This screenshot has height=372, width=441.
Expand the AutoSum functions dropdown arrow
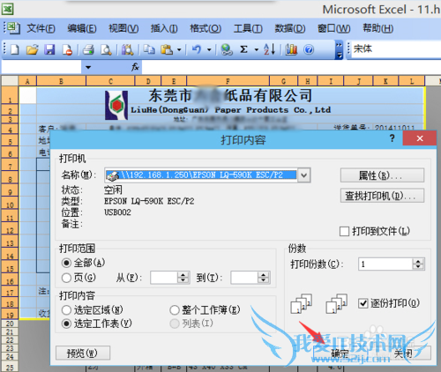256,49
